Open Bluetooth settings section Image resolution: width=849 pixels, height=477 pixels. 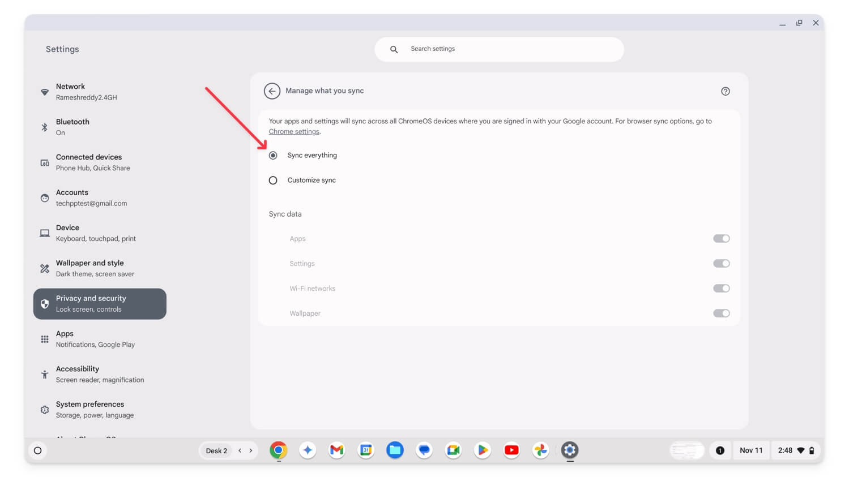click(100, 127)
